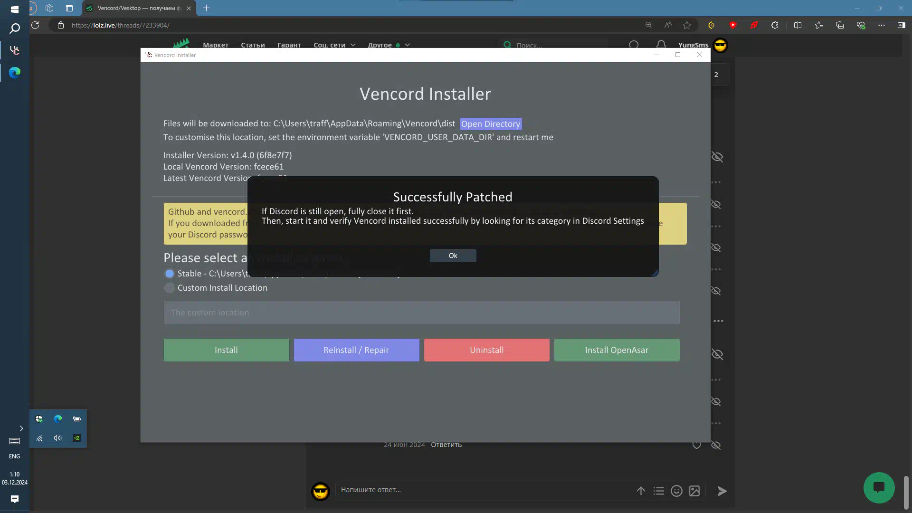The height and width of the screenshot is (513, 912).
Task: Open forum chat messages icon
Action: [x=634, y=45]
